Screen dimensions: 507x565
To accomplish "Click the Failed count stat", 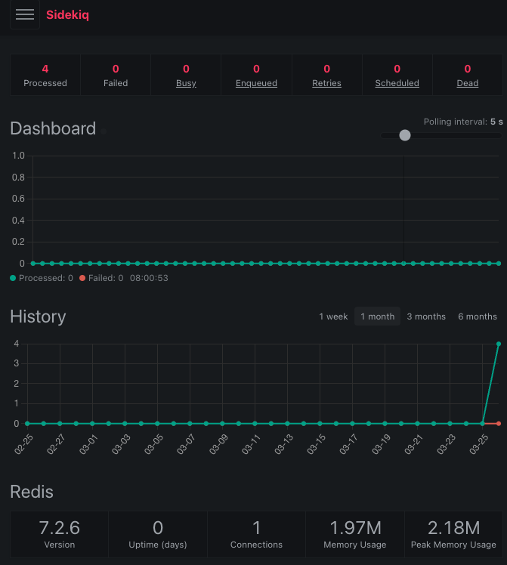I will (116, 76).
